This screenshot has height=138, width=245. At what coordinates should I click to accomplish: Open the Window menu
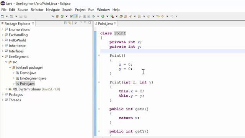(x=103, y=10)
